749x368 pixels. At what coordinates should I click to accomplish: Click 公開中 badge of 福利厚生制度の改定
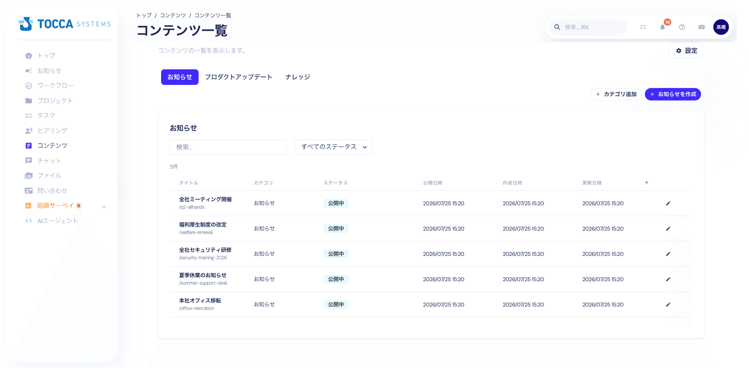[336, 229]
